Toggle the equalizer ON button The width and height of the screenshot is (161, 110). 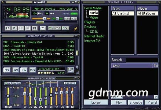8,83
